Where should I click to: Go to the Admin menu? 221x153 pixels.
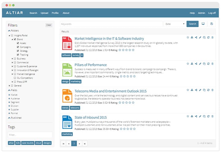point(202,13)
